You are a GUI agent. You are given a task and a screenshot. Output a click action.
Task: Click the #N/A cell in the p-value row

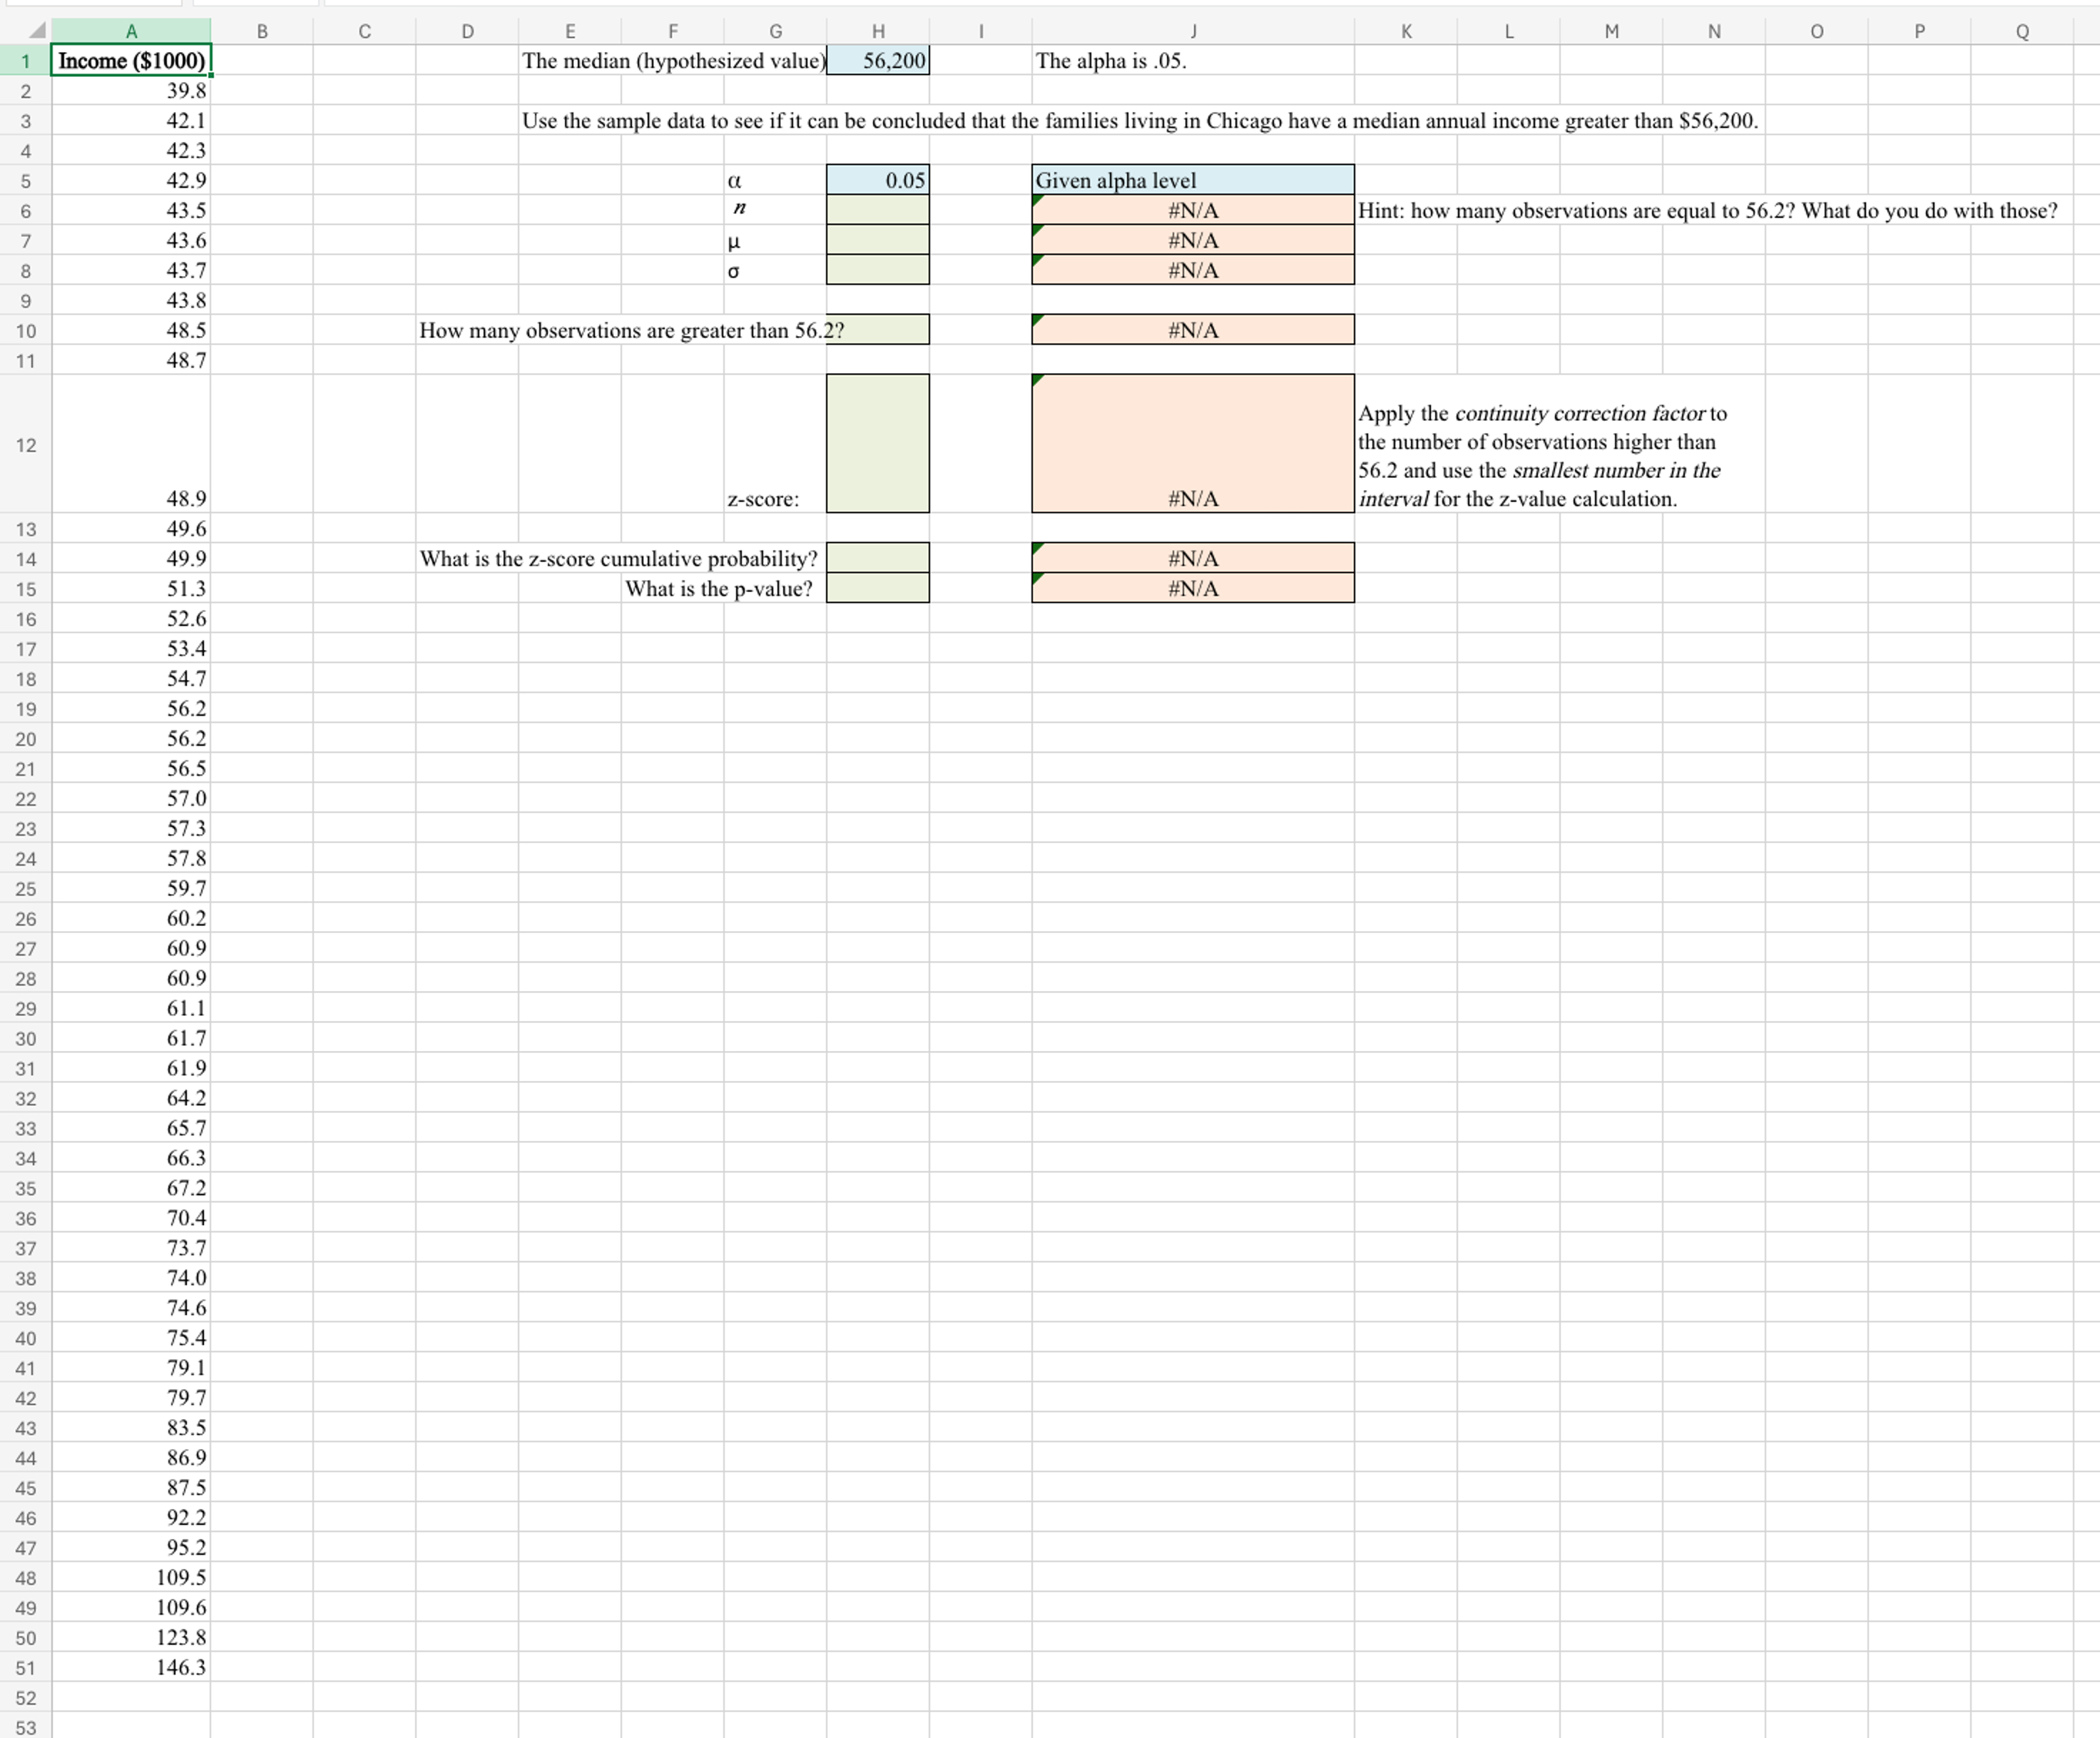(x=1193, y=588)
